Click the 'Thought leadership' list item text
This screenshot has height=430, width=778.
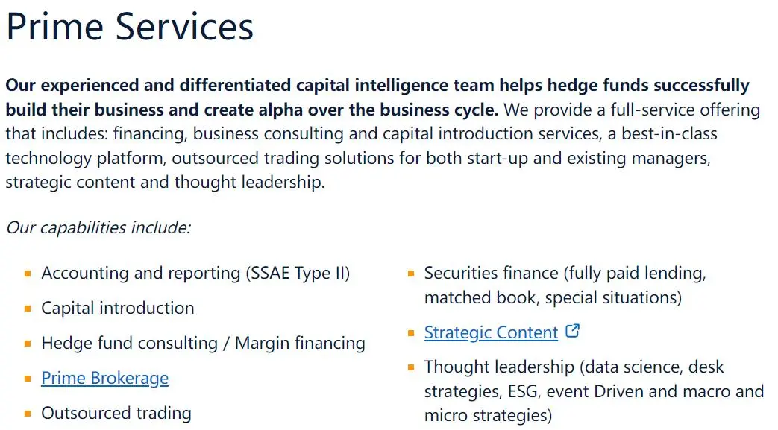pyautogui.click(x=594, y=391)
